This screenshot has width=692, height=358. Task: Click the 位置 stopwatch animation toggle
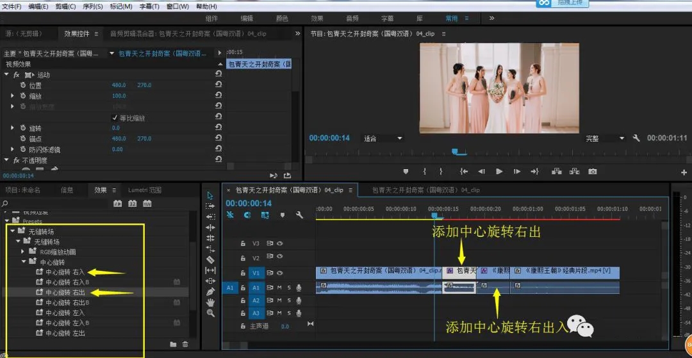23,85
